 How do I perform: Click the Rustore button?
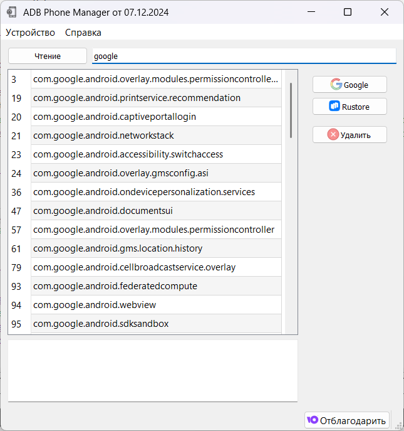click(350, 107)
